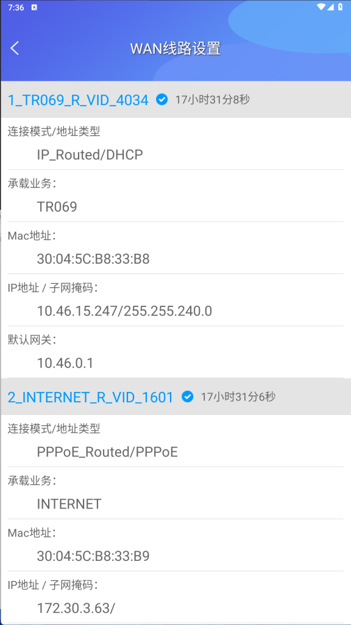The height and width of the screenshot is (625, 351).
Task: Click verified check icon next to 1_TR069_R_VID_4034
Action: coord(162,99)
